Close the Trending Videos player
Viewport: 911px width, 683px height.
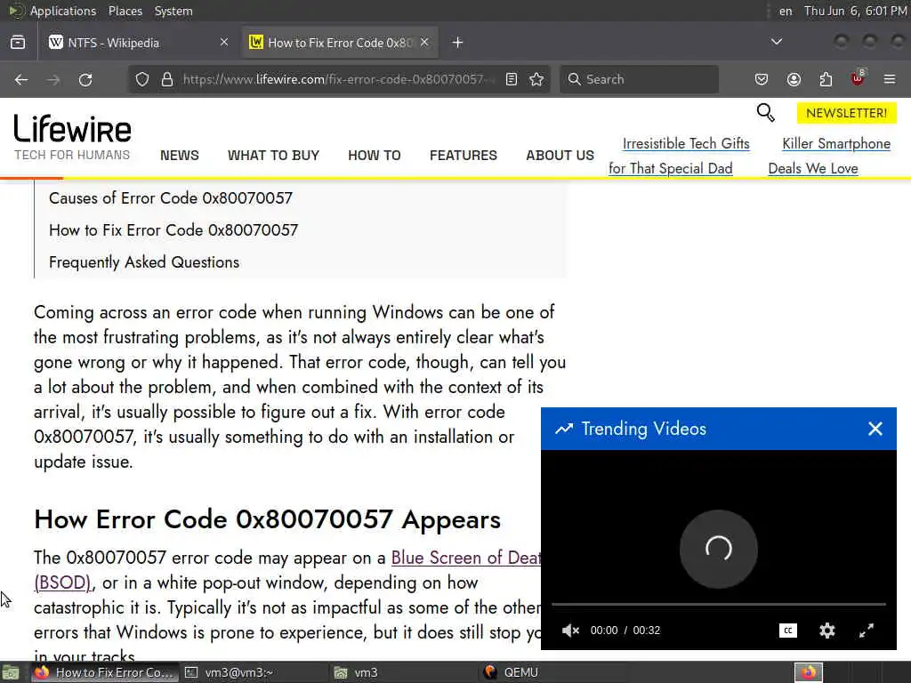(x=875, y=429)
